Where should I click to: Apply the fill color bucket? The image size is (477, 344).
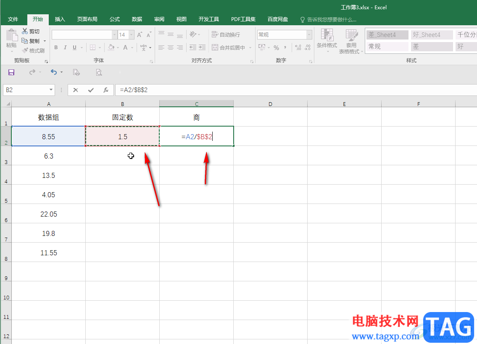111,48
